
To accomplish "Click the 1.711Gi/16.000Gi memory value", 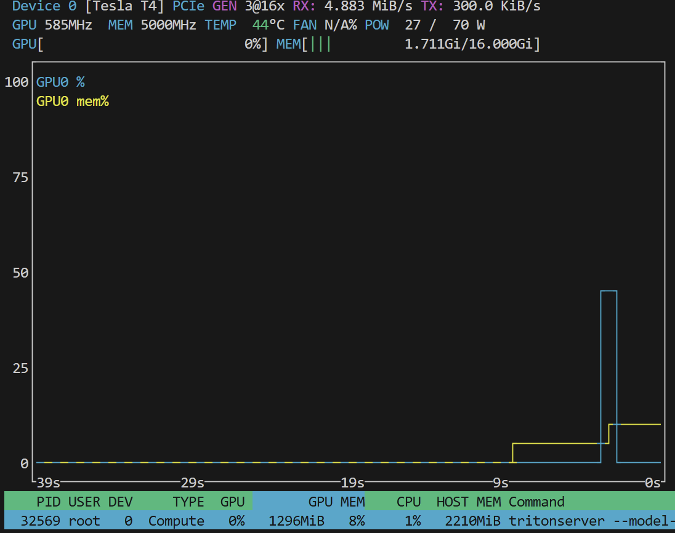I will (472, 44).
